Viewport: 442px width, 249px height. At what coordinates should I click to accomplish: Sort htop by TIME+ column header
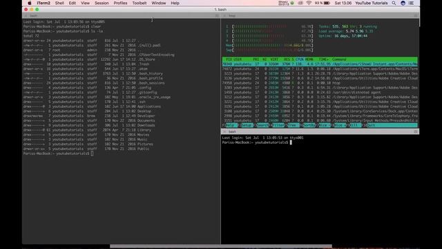324,59
